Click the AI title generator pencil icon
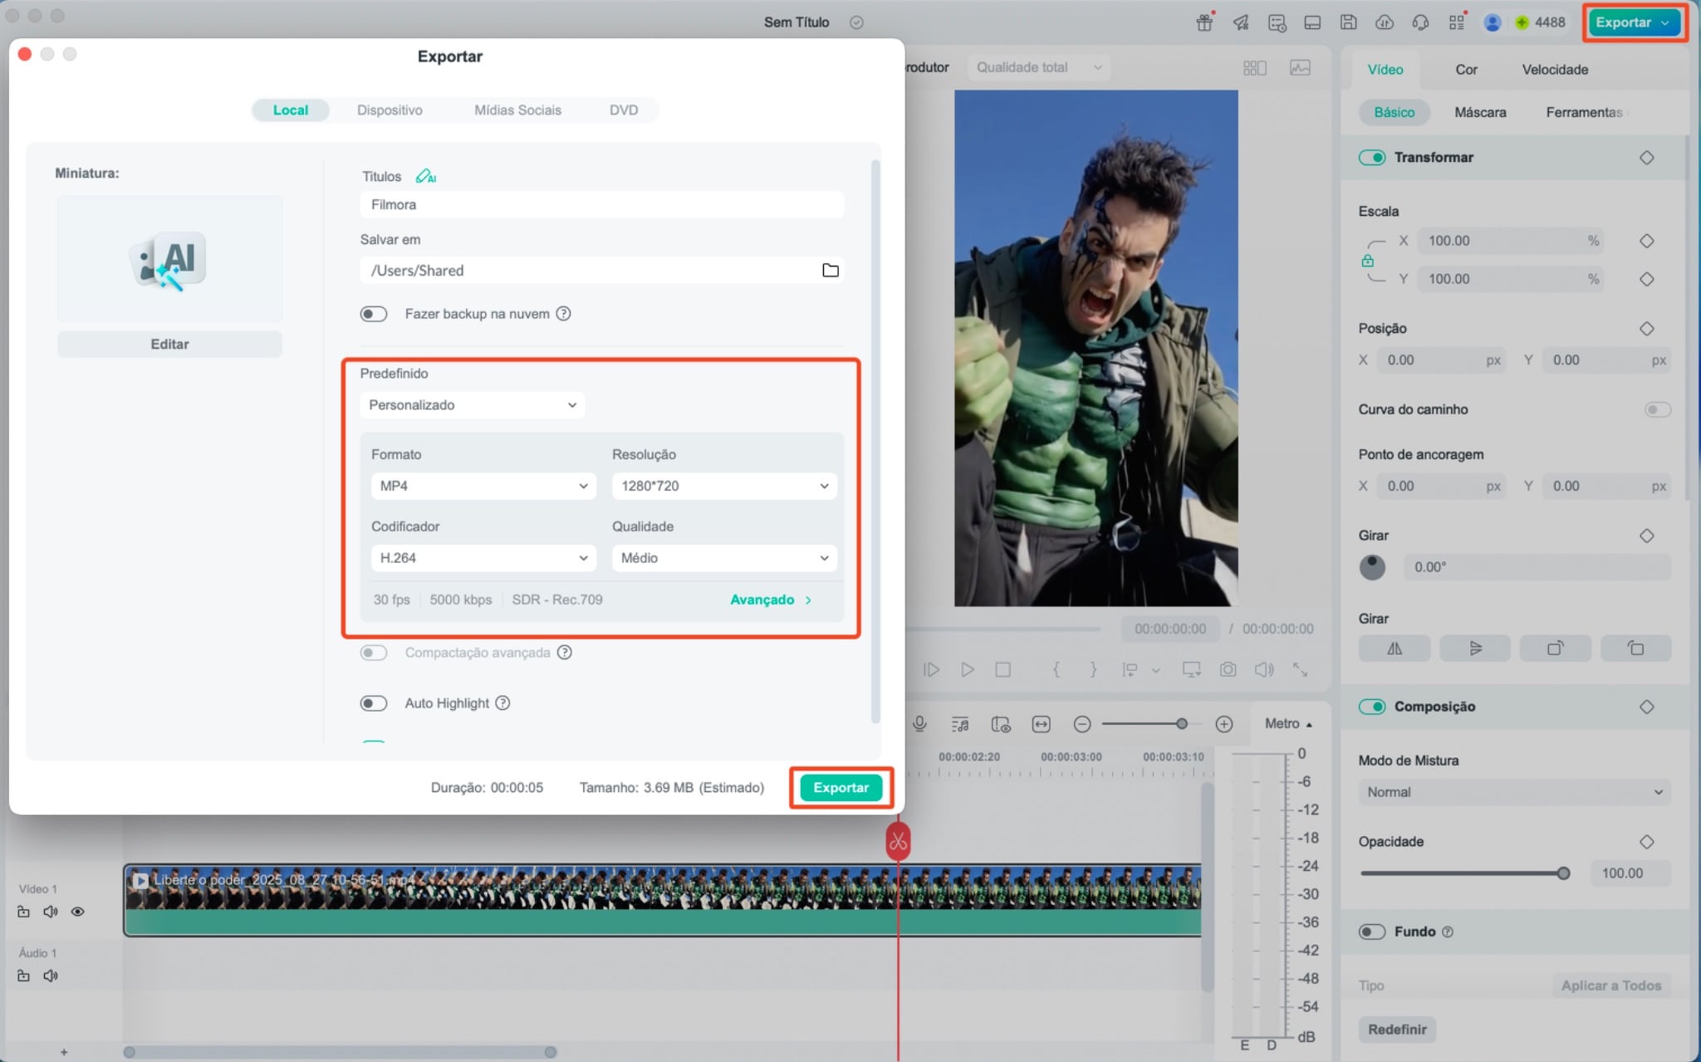Screen dimensions: 1701x1062 pyautogui.click(x=425, y=176)
